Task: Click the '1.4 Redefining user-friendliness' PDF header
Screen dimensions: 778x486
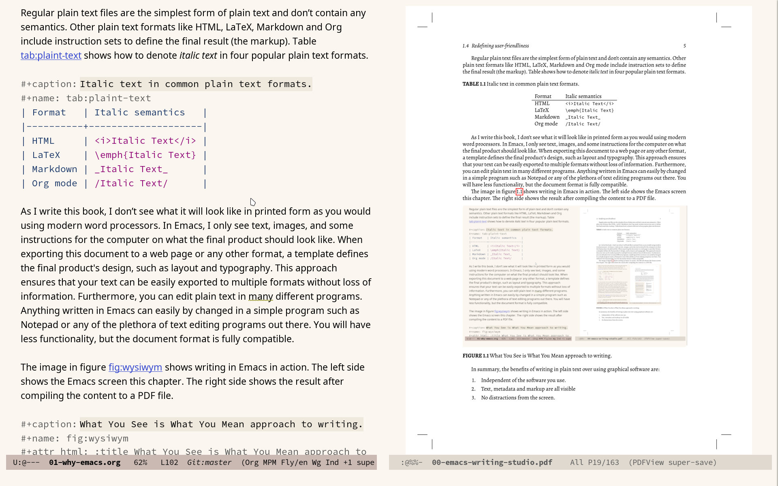Action: point(496,46)
